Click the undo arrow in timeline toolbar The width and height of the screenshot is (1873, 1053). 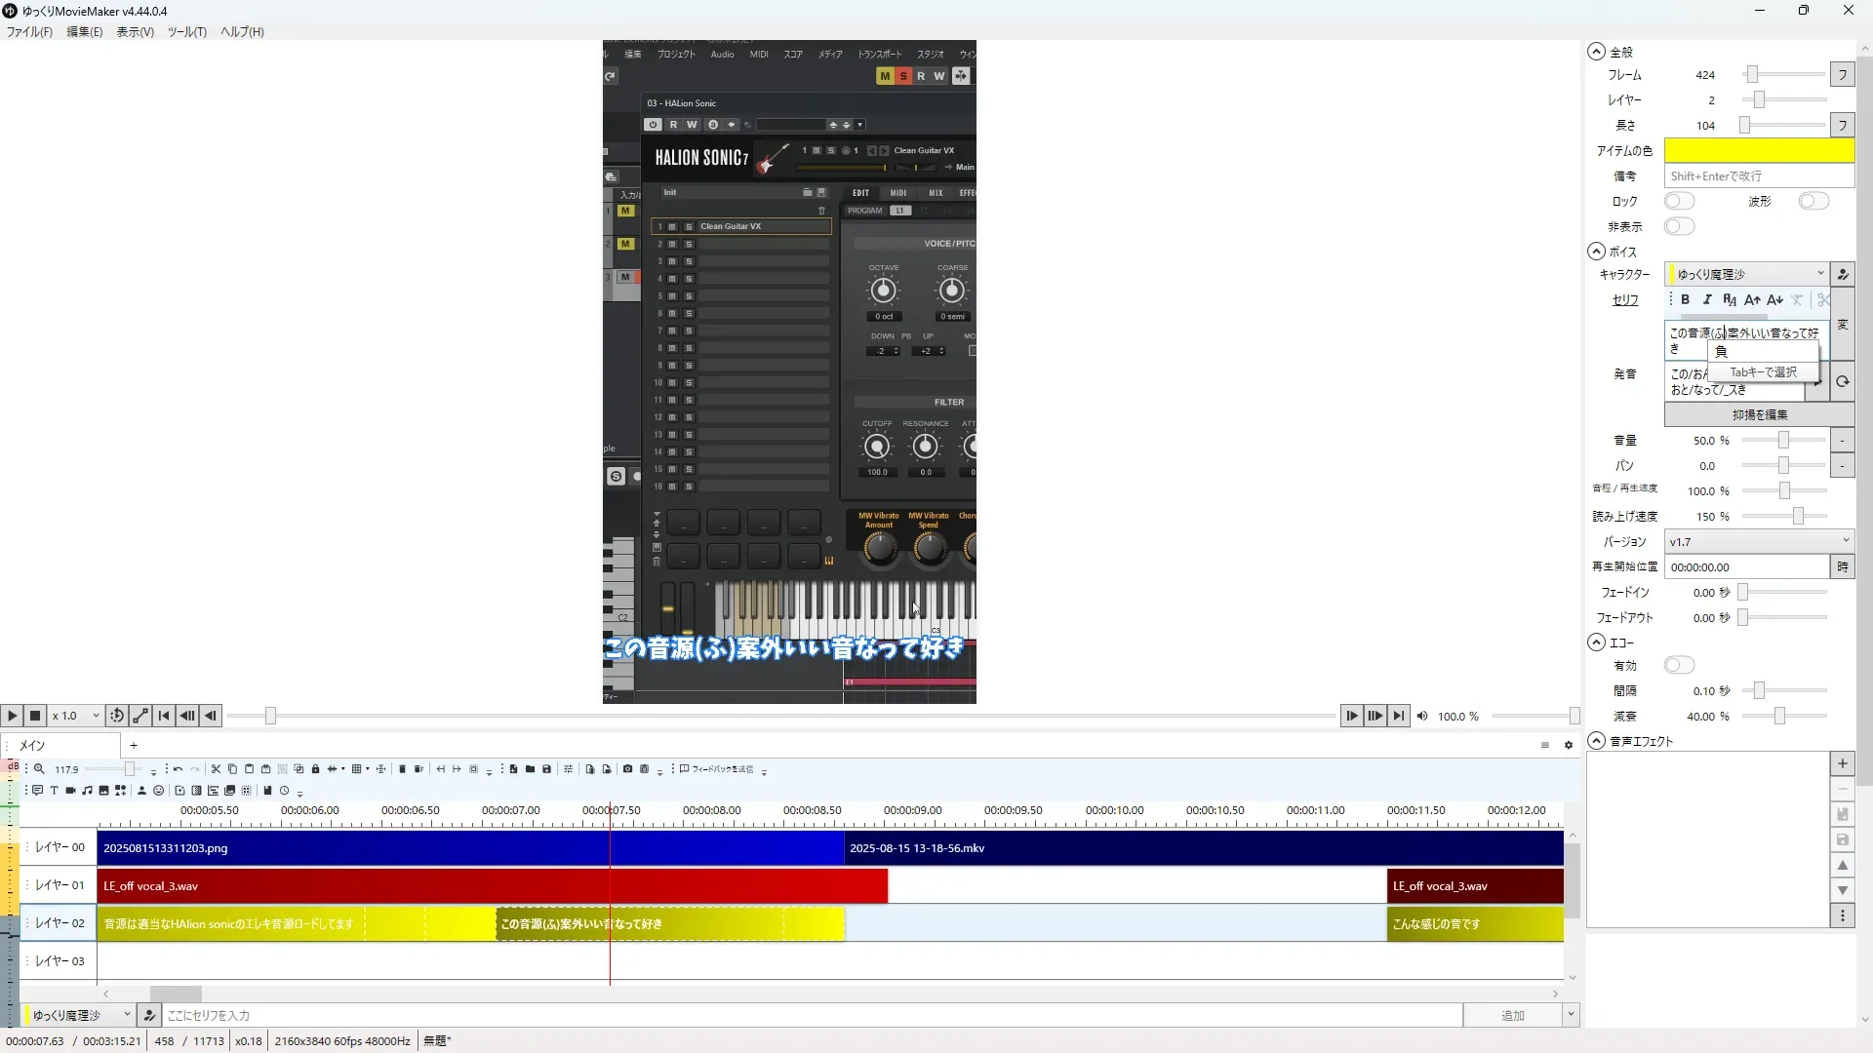pyautogui.click(x=178, y=769)
